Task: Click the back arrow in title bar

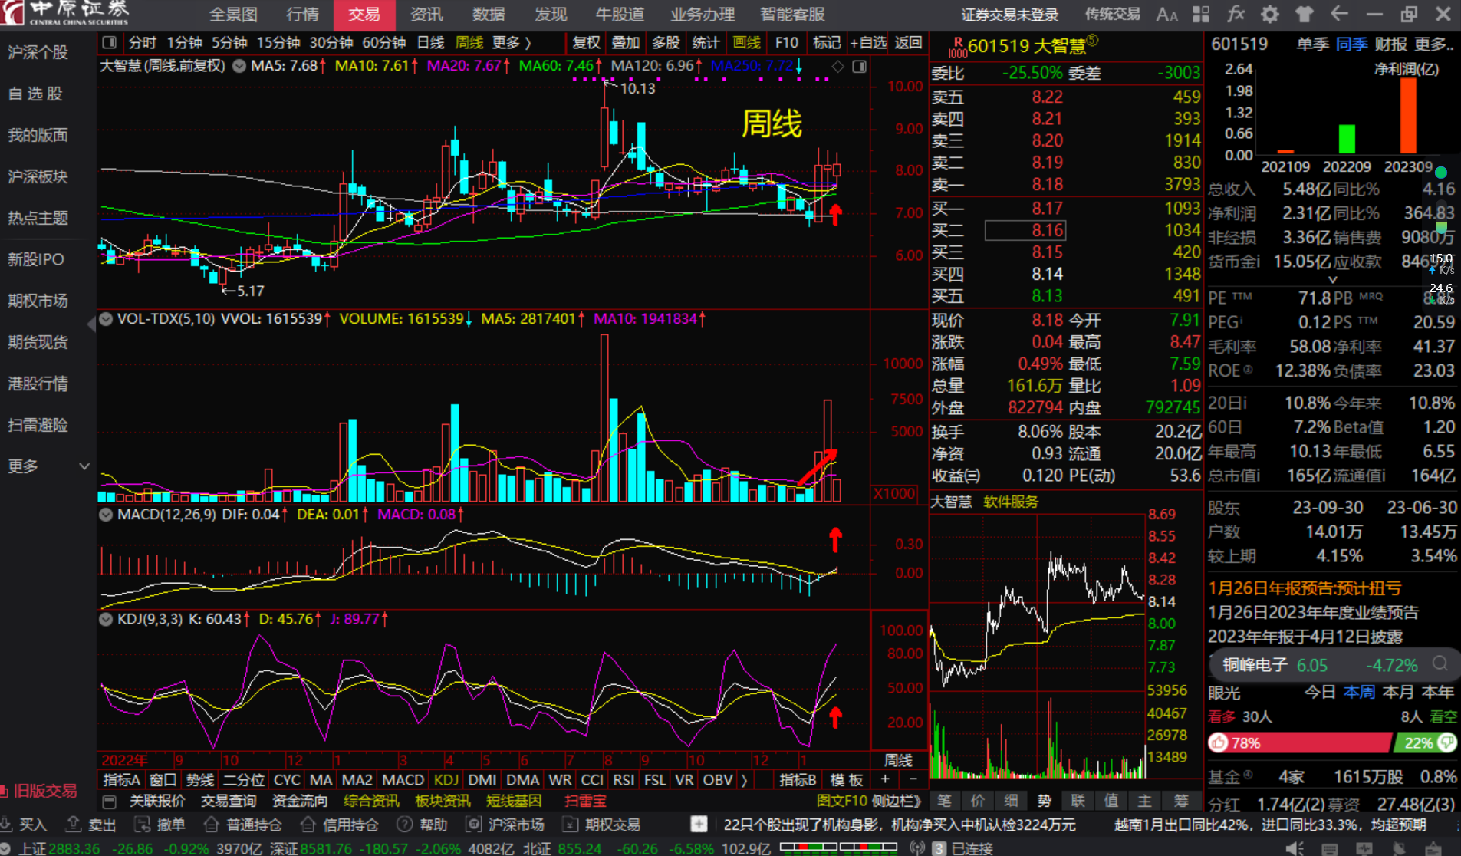Action: tap(1339, 14)
